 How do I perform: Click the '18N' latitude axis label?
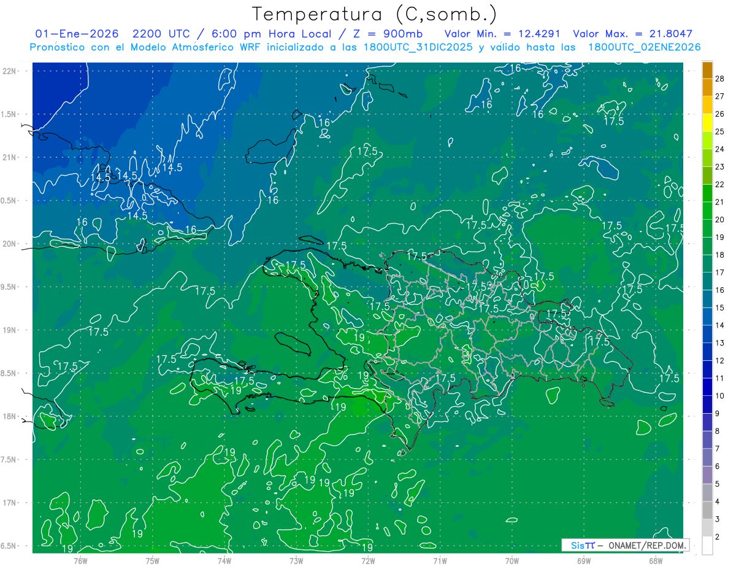[9, 417]
